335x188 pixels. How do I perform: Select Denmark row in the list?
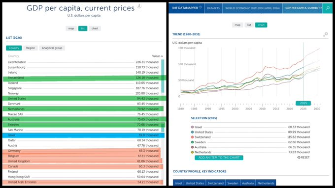point(83,104)
